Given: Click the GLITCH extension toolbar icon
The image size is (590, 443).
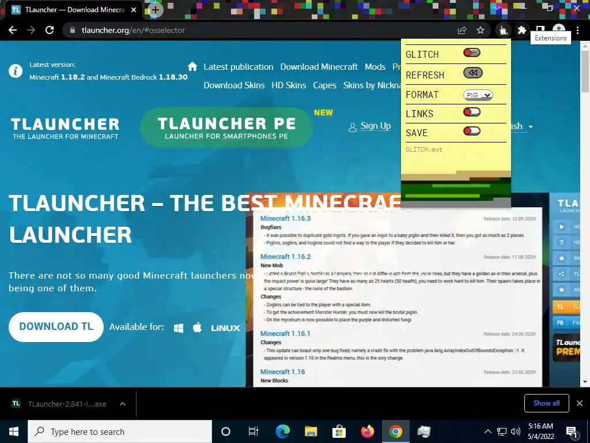Looking at the screenshot, I should (x=503, y=30).
